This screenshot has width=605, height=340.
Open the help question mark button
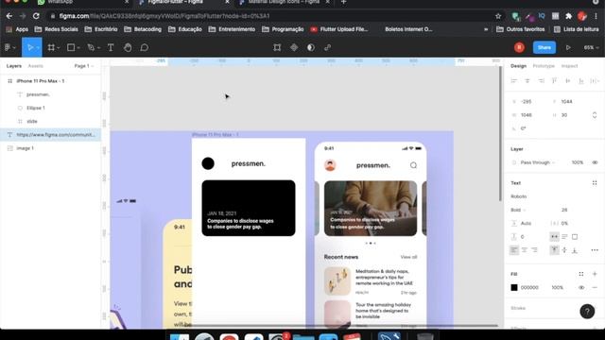tap(587, 312)
